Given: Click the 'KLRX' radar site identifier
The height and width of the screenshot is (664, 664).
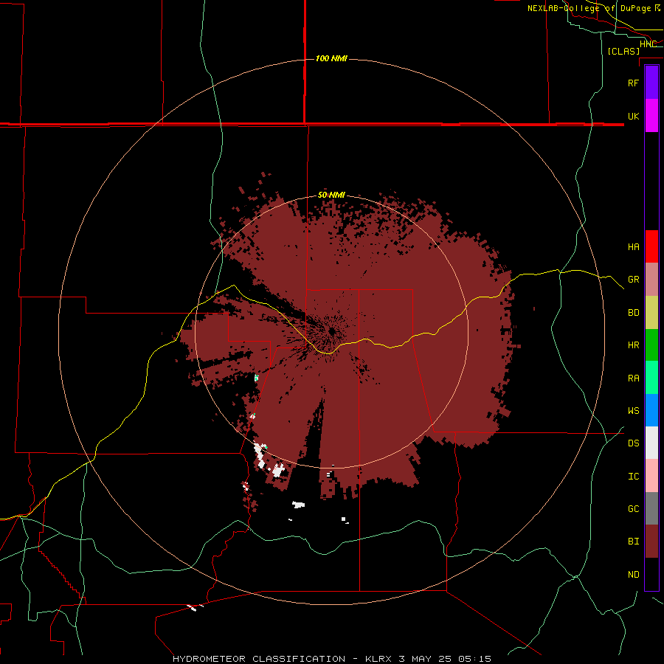Looking at the screenshot, I should click(378, 659).
